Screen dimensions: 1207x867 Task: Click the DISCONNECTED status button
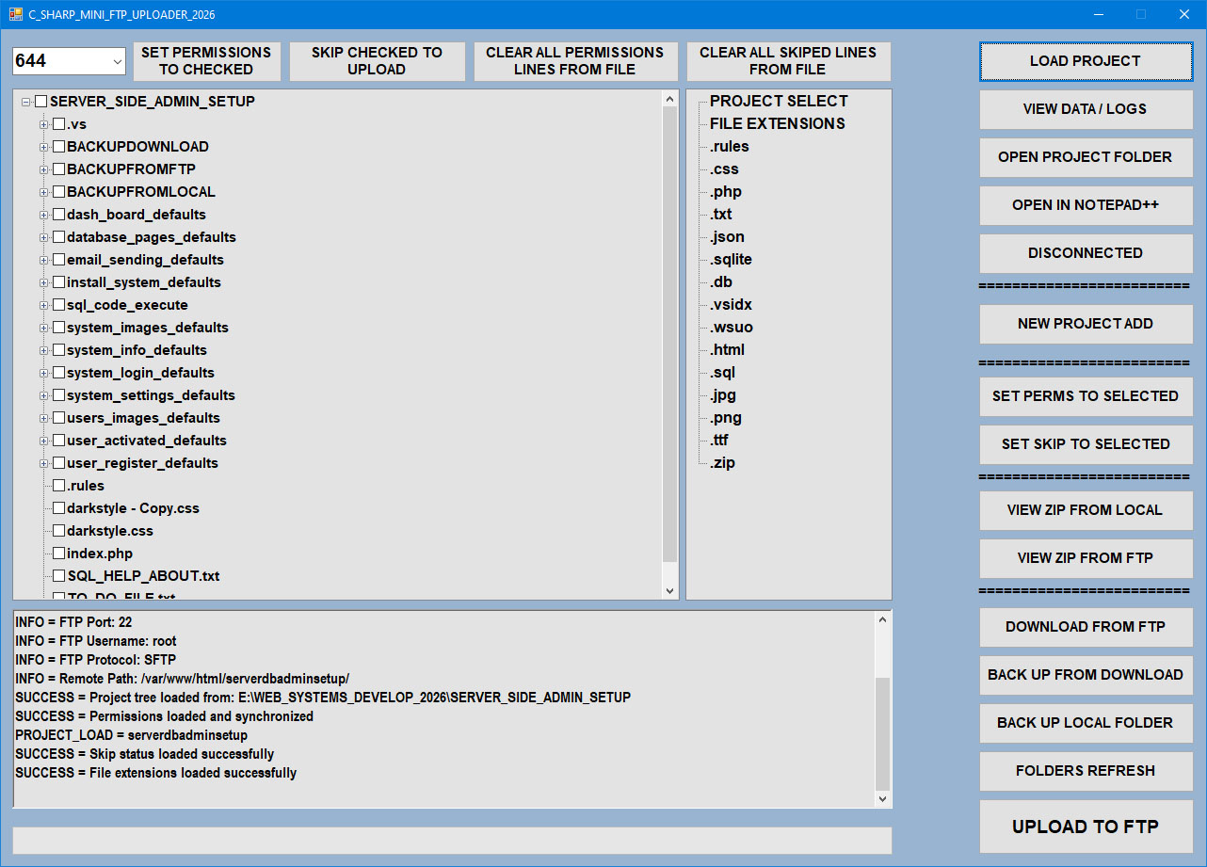[1086, 253]
